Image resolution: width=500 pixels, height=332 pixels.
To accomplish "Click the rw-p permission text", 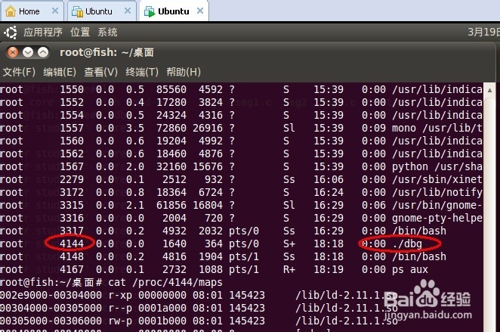I will [x=120, y=321].
